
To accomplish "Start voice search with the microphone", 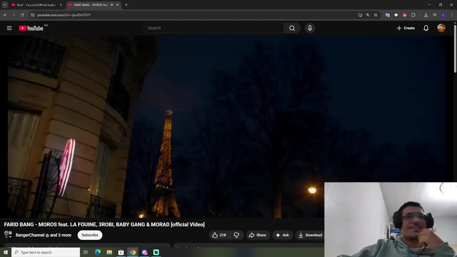I will (x=310, y=28).
